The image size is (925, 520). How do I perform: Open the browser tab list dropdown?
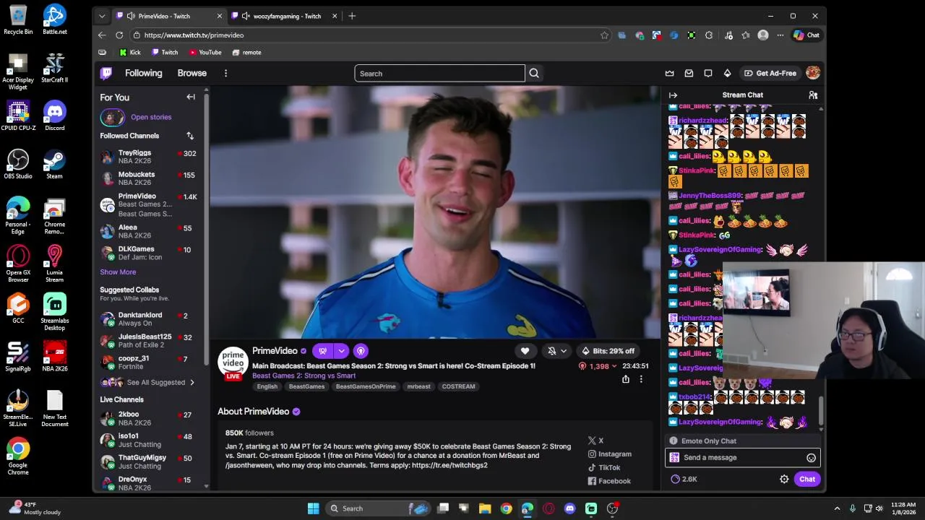[x=102, y=16]
